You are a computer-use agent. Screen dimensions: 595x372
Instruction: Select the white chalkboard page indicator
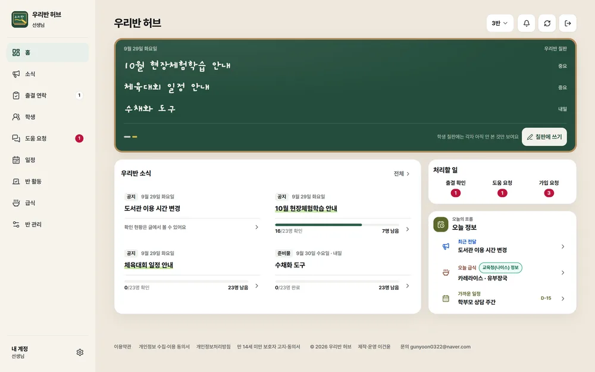(127, 137)
